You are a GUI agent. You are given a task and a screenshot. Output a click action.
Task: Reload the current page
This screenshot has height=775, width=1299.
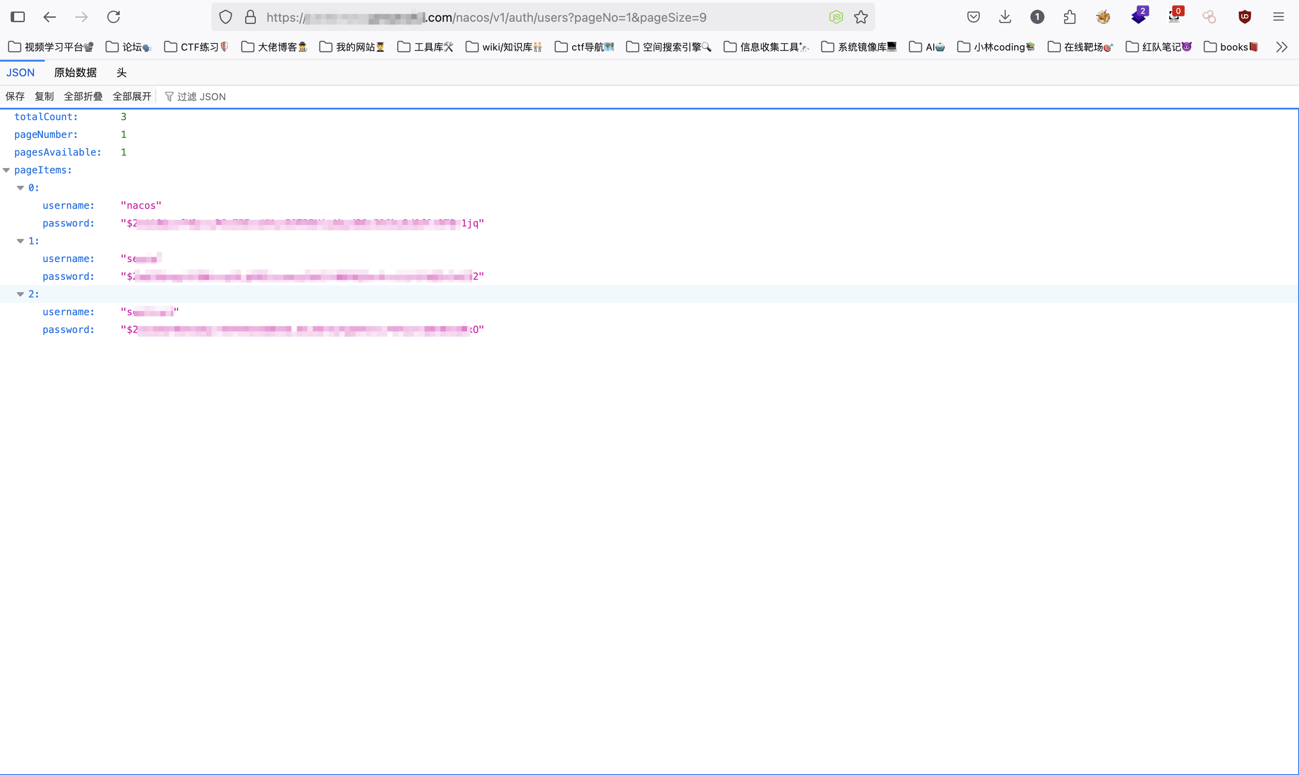pyautogui.click(x=113, y=17)
